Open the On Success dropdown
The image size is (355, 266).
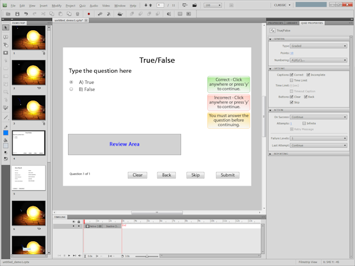(x=318, y=117)
